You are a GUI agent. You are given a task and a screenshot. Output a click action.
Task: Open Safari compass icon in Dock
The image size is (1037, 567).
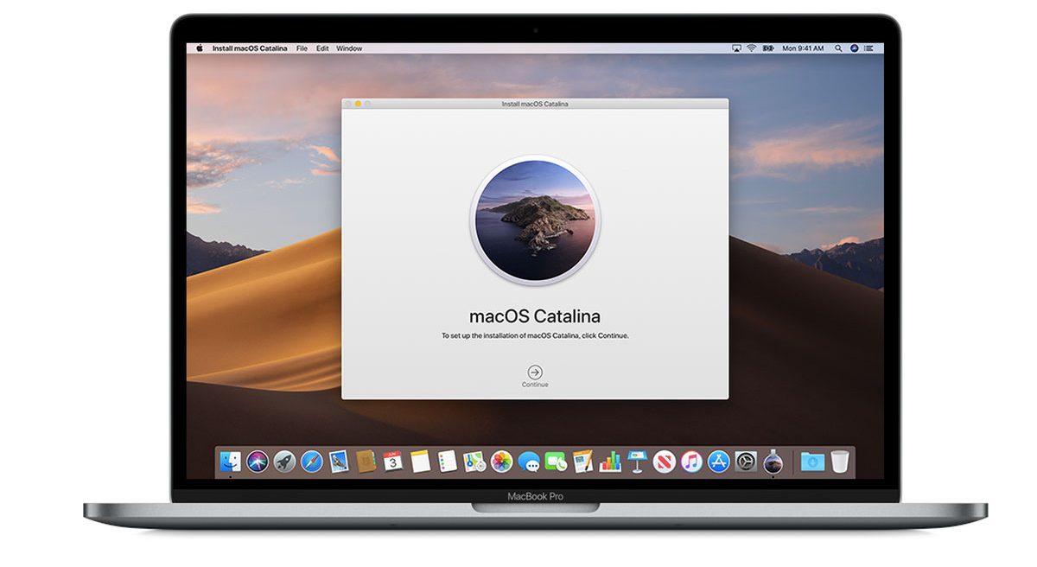312,462
